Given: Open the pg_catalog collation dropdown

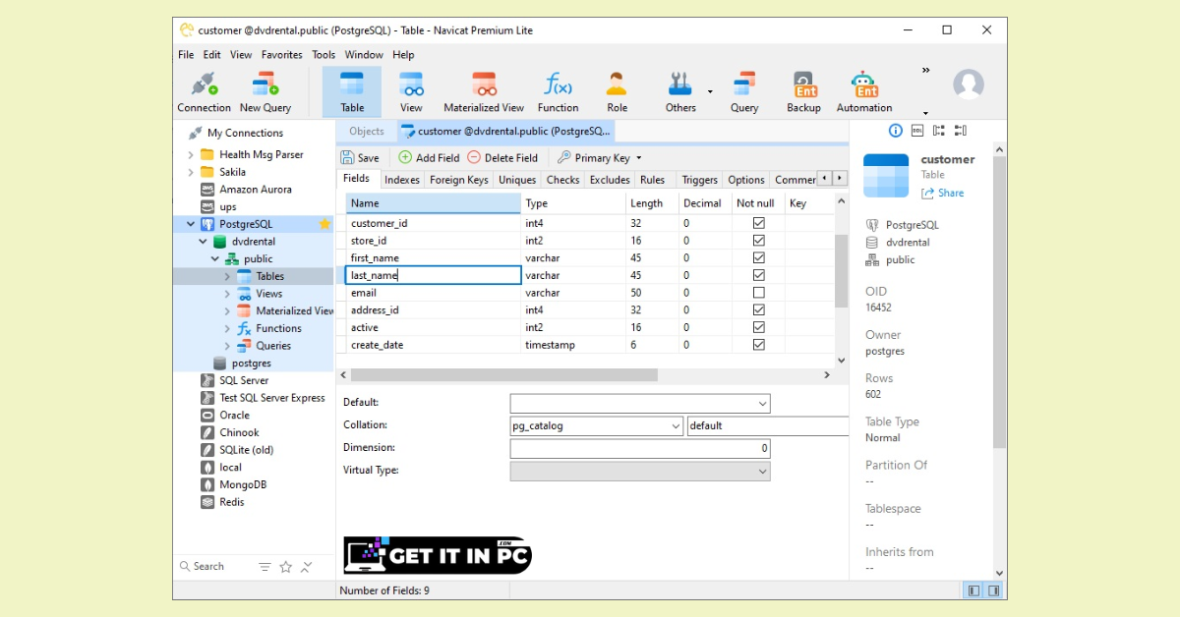Looking at the screenshot, I should [x=676, y=426].
